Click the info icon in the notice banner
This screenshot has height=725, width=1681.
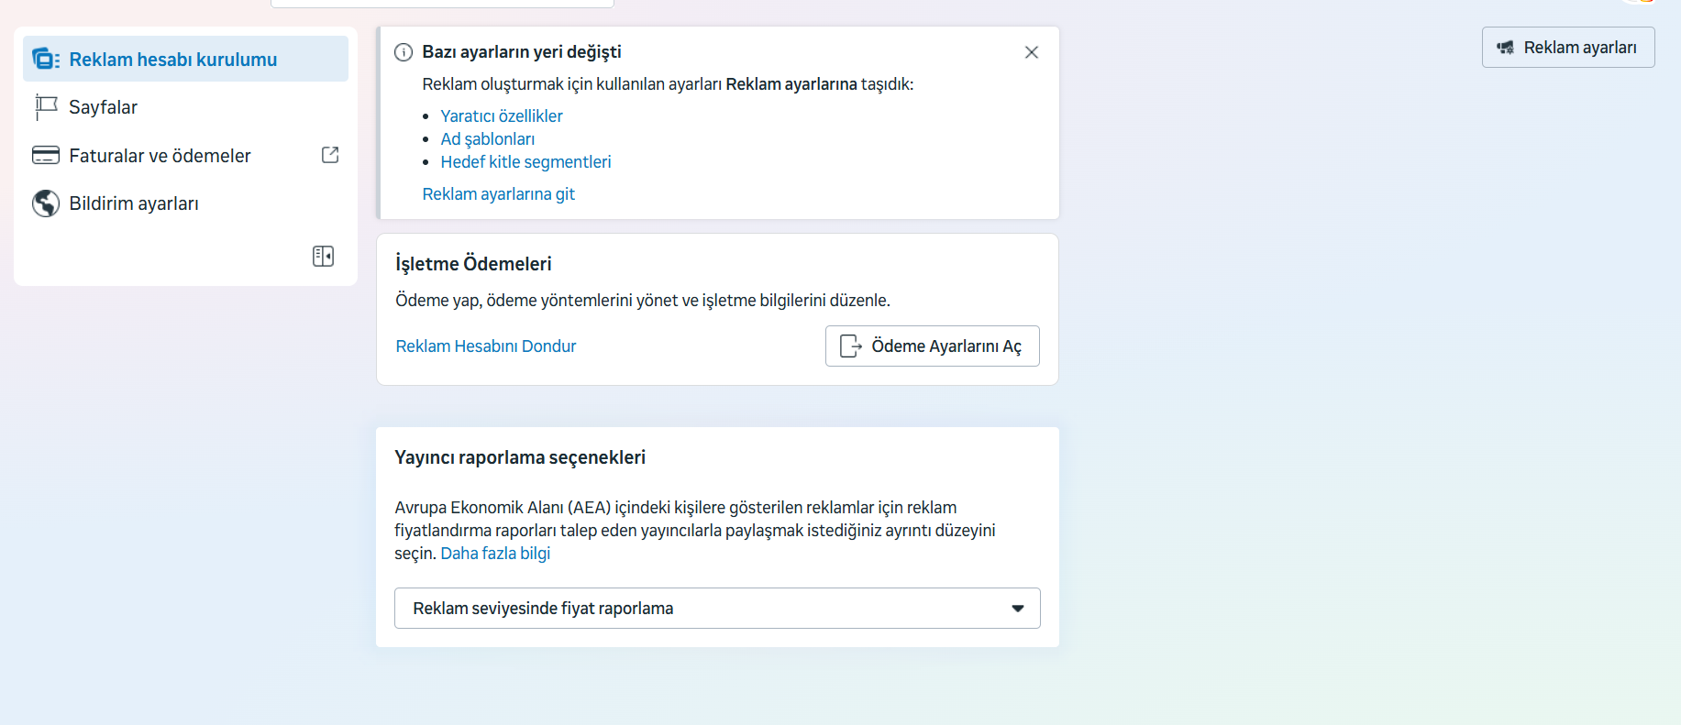pos(404,52)
